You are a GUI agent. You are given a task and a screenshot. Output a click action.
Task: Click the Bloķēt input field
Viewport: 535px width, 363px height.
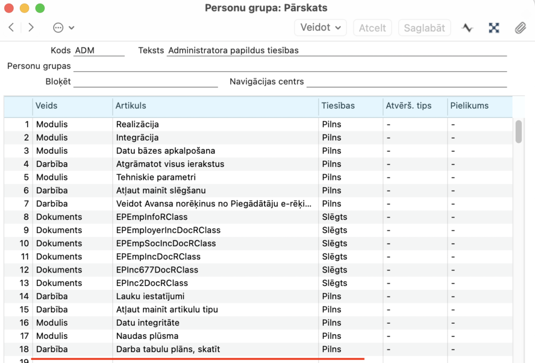(x=146, y=82)
